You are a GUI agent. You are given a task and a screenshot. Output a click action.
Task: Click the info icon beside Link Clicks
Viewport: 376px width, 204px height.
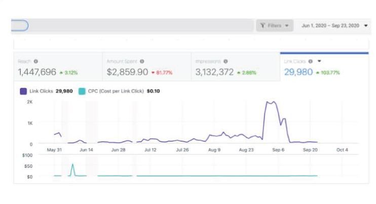pos(311,61)
